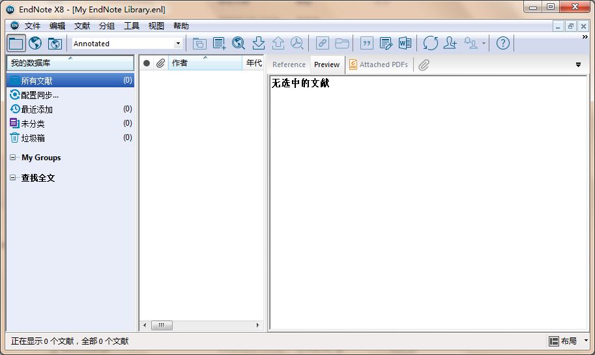Select 所有文献 group
Viewport: 595px width, 355px height.
[x=70, y=80]
